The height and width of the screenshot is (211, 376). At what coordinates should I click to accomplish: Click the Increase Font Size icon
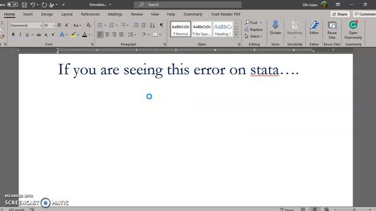click(59, 25)
